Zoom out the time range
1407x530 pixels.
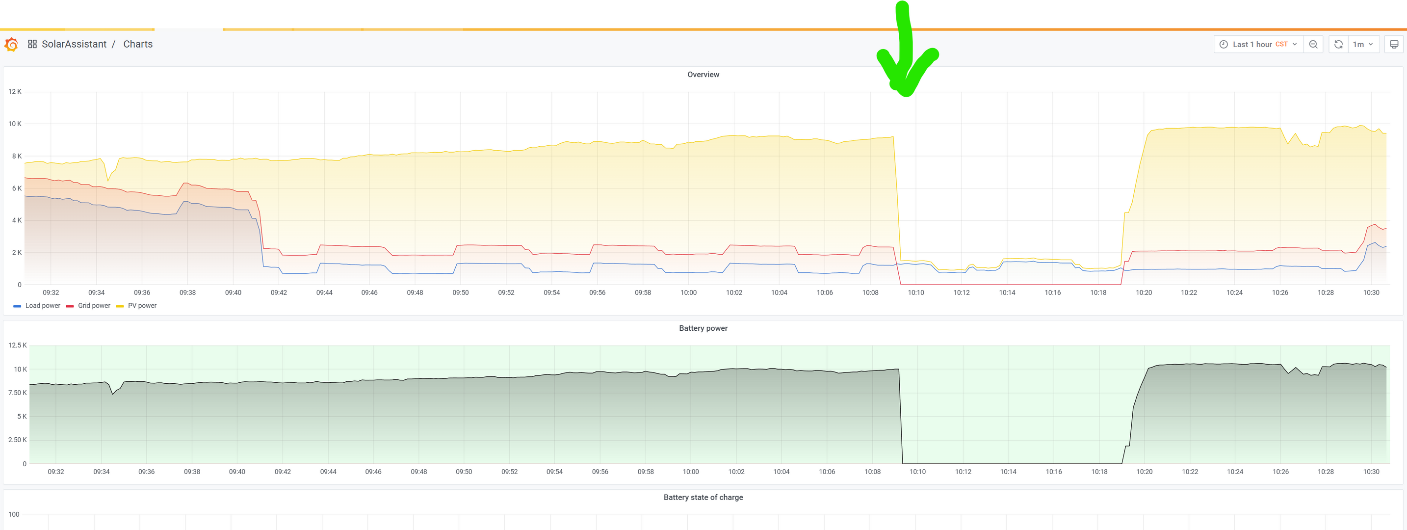[1313, 44]
